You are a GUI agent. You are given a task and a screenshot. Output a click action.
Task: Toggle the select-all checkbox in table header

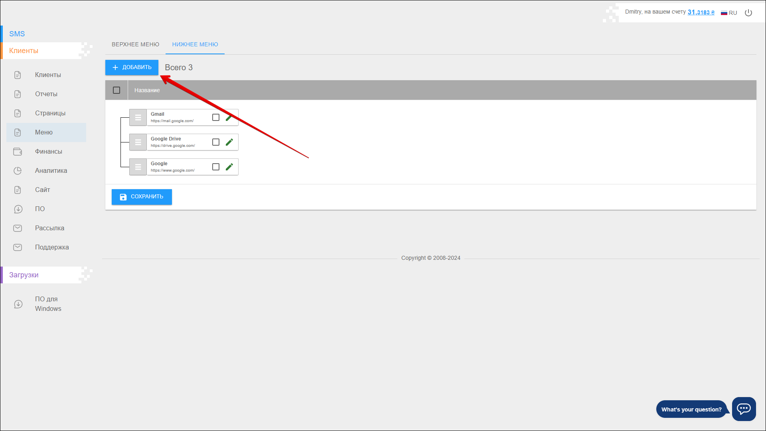(x=116, y=90)
